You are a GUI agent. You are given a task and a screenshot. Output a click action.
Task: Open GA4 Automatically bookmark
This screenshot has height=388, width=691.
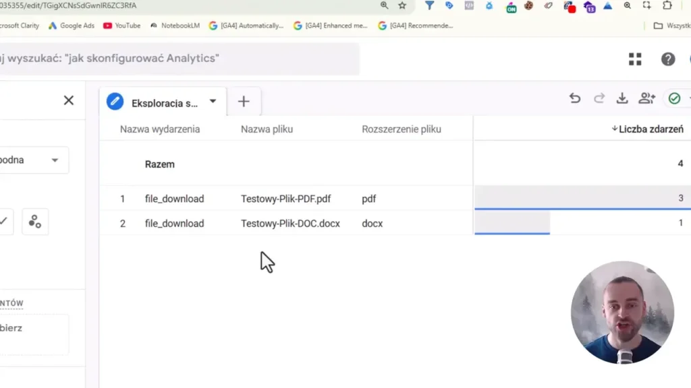(x=246, y=26)
